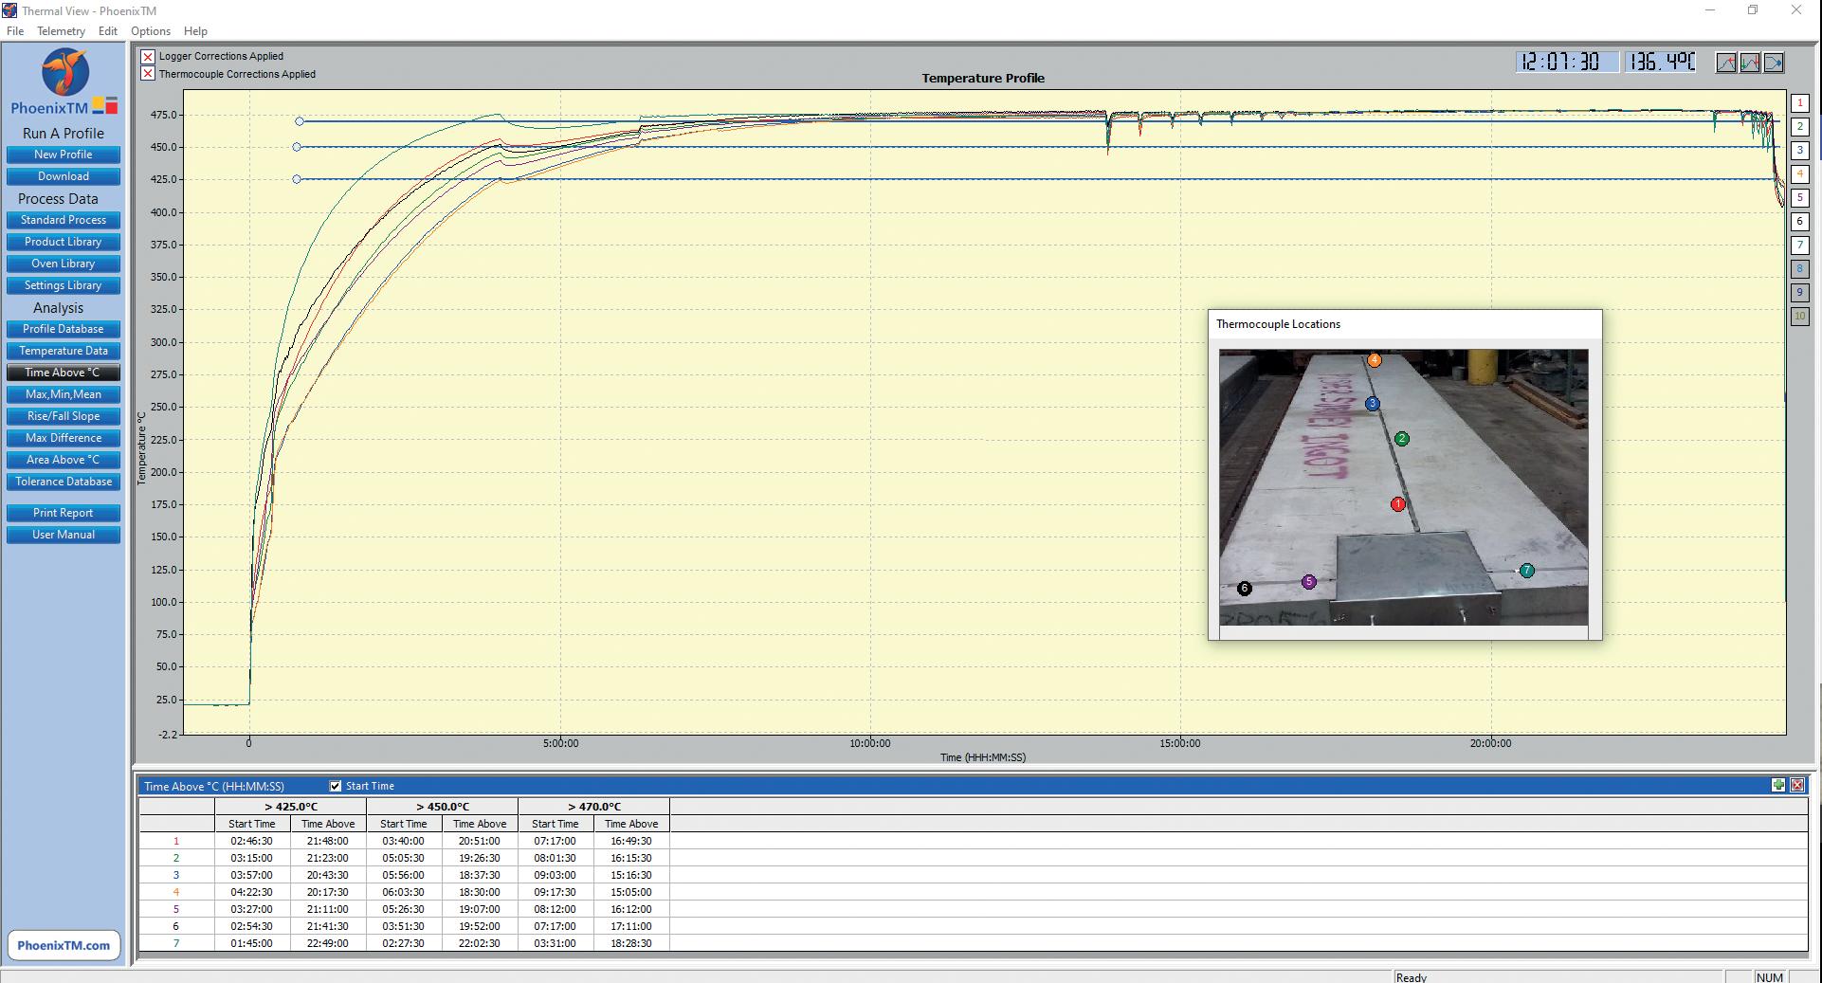Click purple thermocouple marker 5 on photo
This screenshot has height=983, width=1822.
pos(1308,582)
